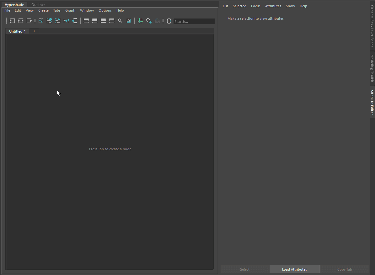Open the Channel Box / Layer Editor tab
Image resolution: width=375 pixels, height=275 pixels.
pyautogui.click(x=372, y=26)
